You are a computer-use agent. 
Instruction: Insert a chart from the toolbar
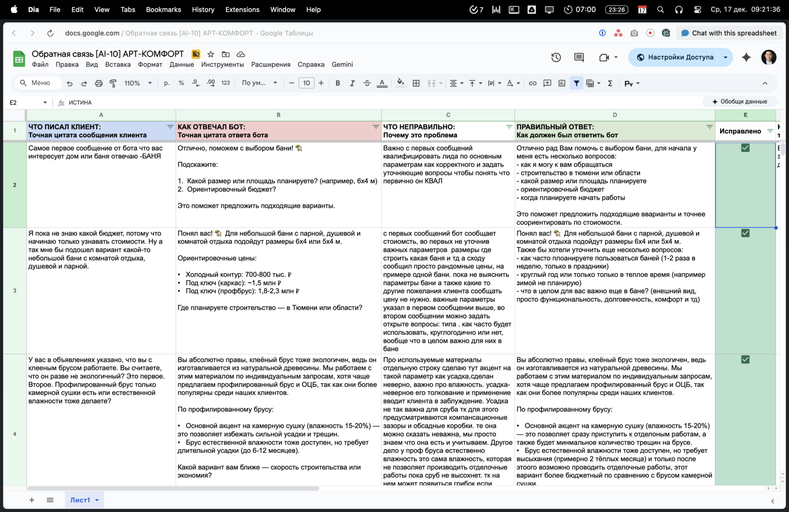point(562,83)
